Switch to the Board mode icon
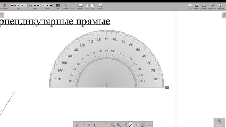 tap(190, 5)
